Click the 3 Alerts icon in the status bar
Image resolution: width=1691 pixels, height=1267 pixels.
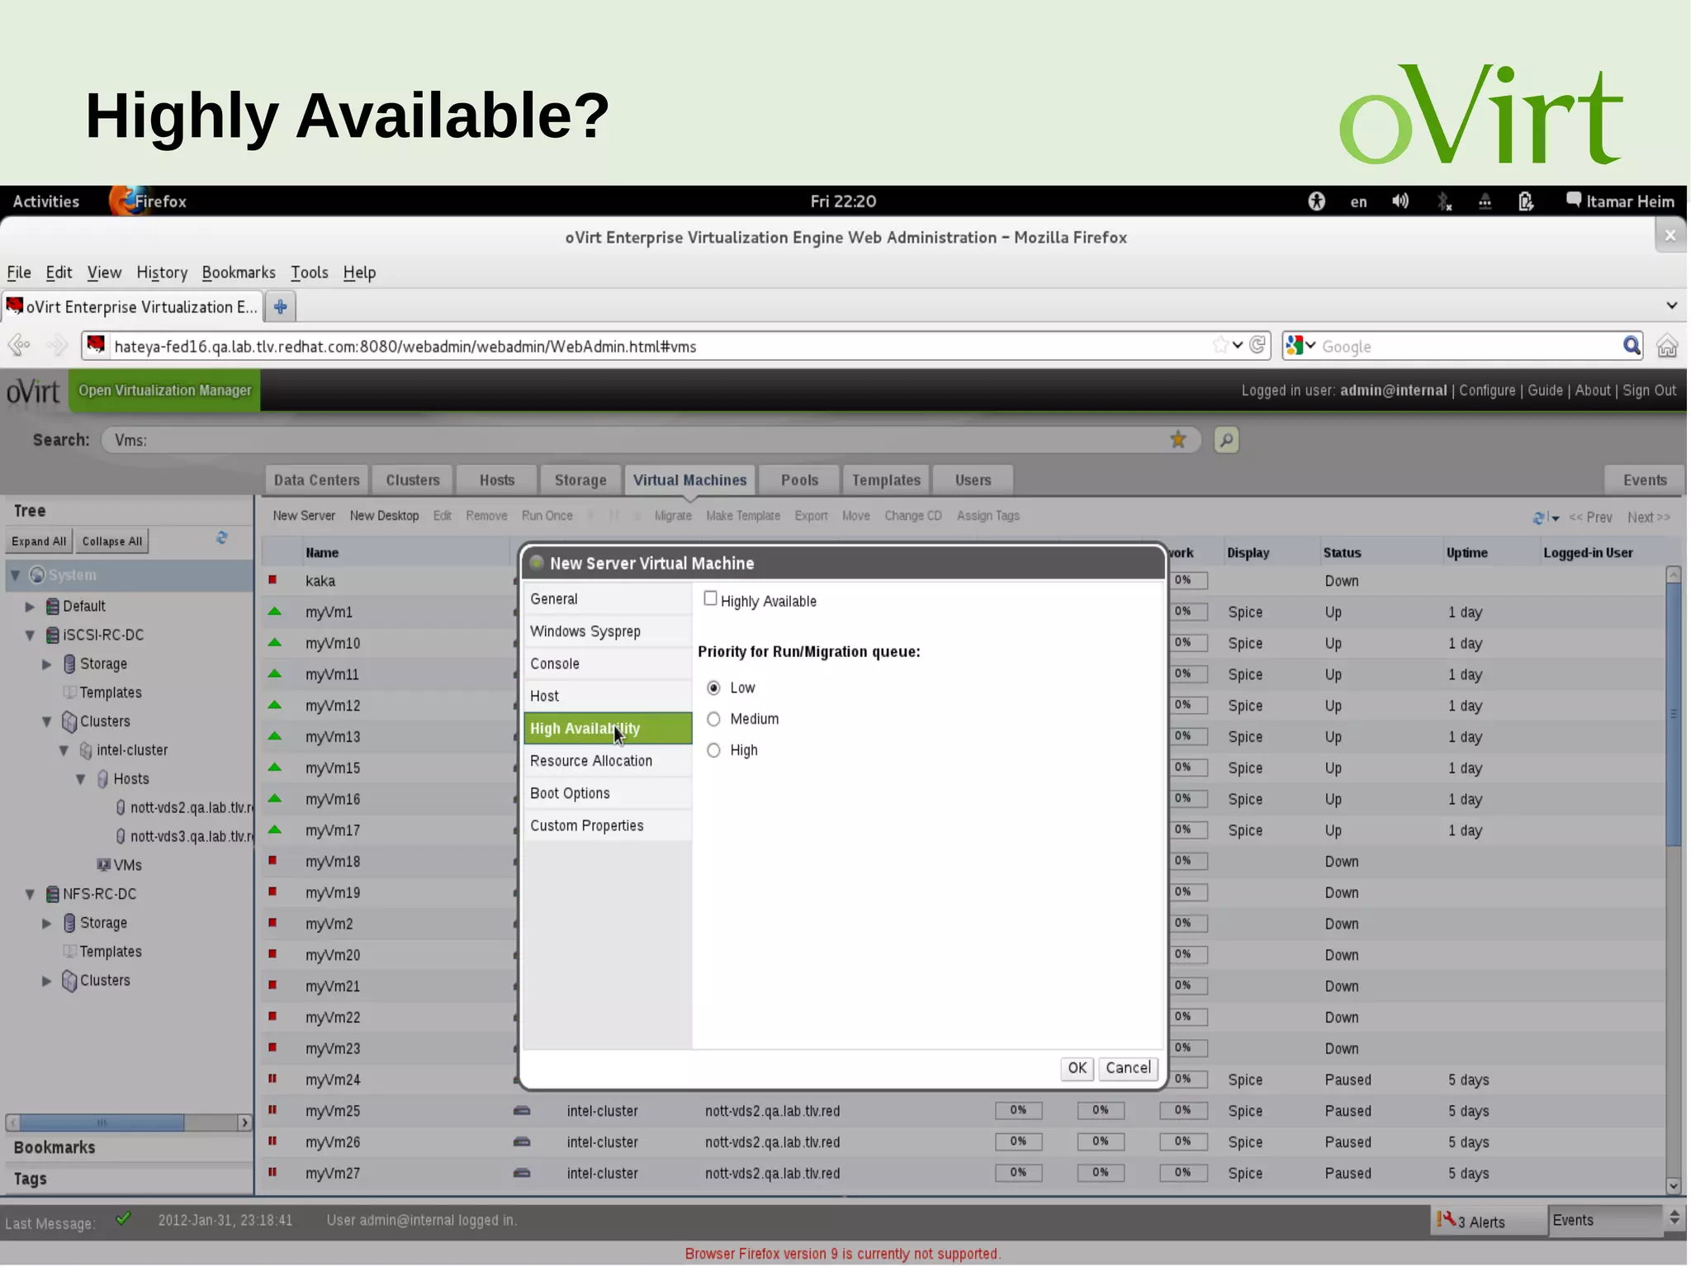pyautogui.click(x=1446, y=1219)
